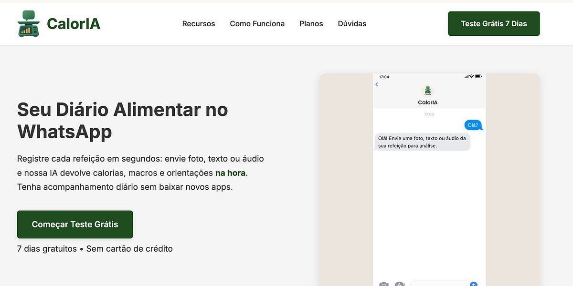Open the Recursos menu item
This screenshot has height=286, width=573.
click(199, 24)
